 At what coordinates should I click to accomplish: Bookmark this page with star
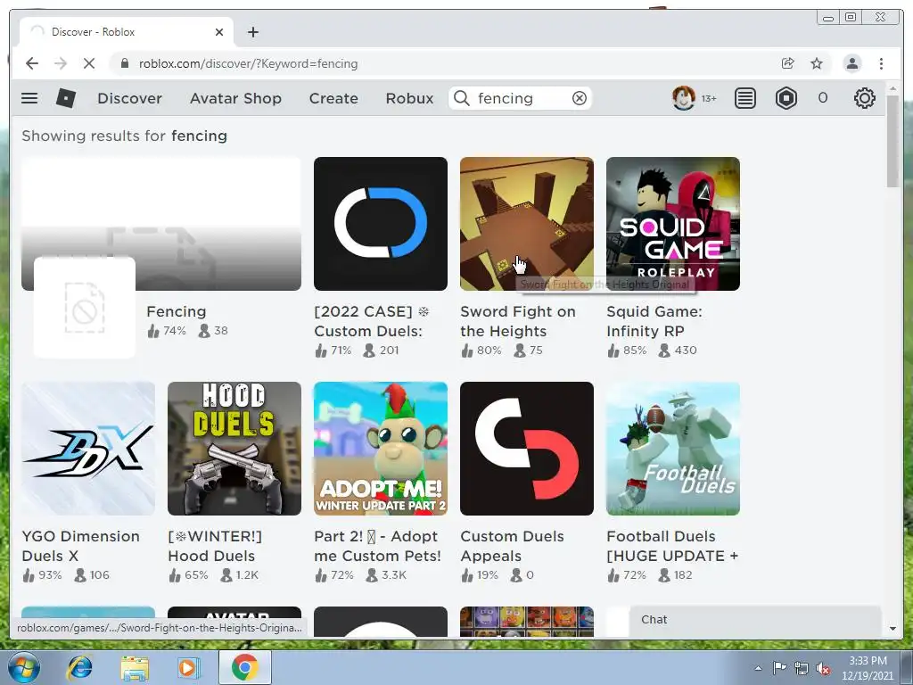click(x=817, y=63)
